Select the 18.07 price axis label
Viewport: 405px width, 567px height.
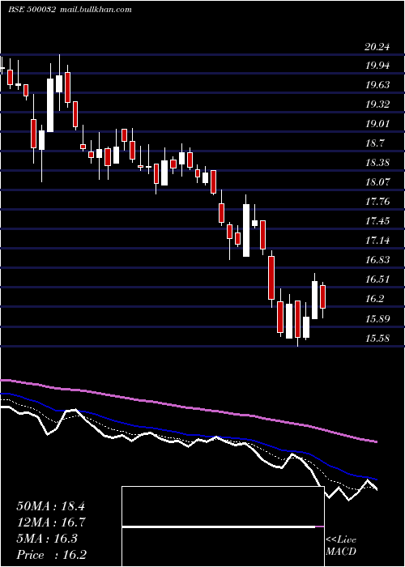(377, 182)
